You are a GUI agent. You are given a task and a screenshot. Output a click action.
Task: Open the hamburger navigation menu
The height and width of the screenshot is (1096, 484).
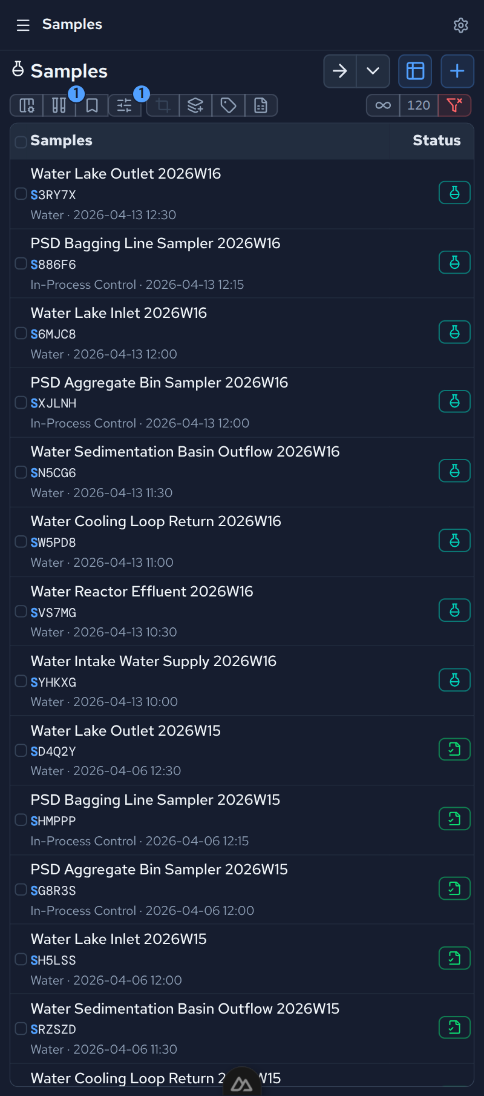pyautogui.click(x=23, y=25)
